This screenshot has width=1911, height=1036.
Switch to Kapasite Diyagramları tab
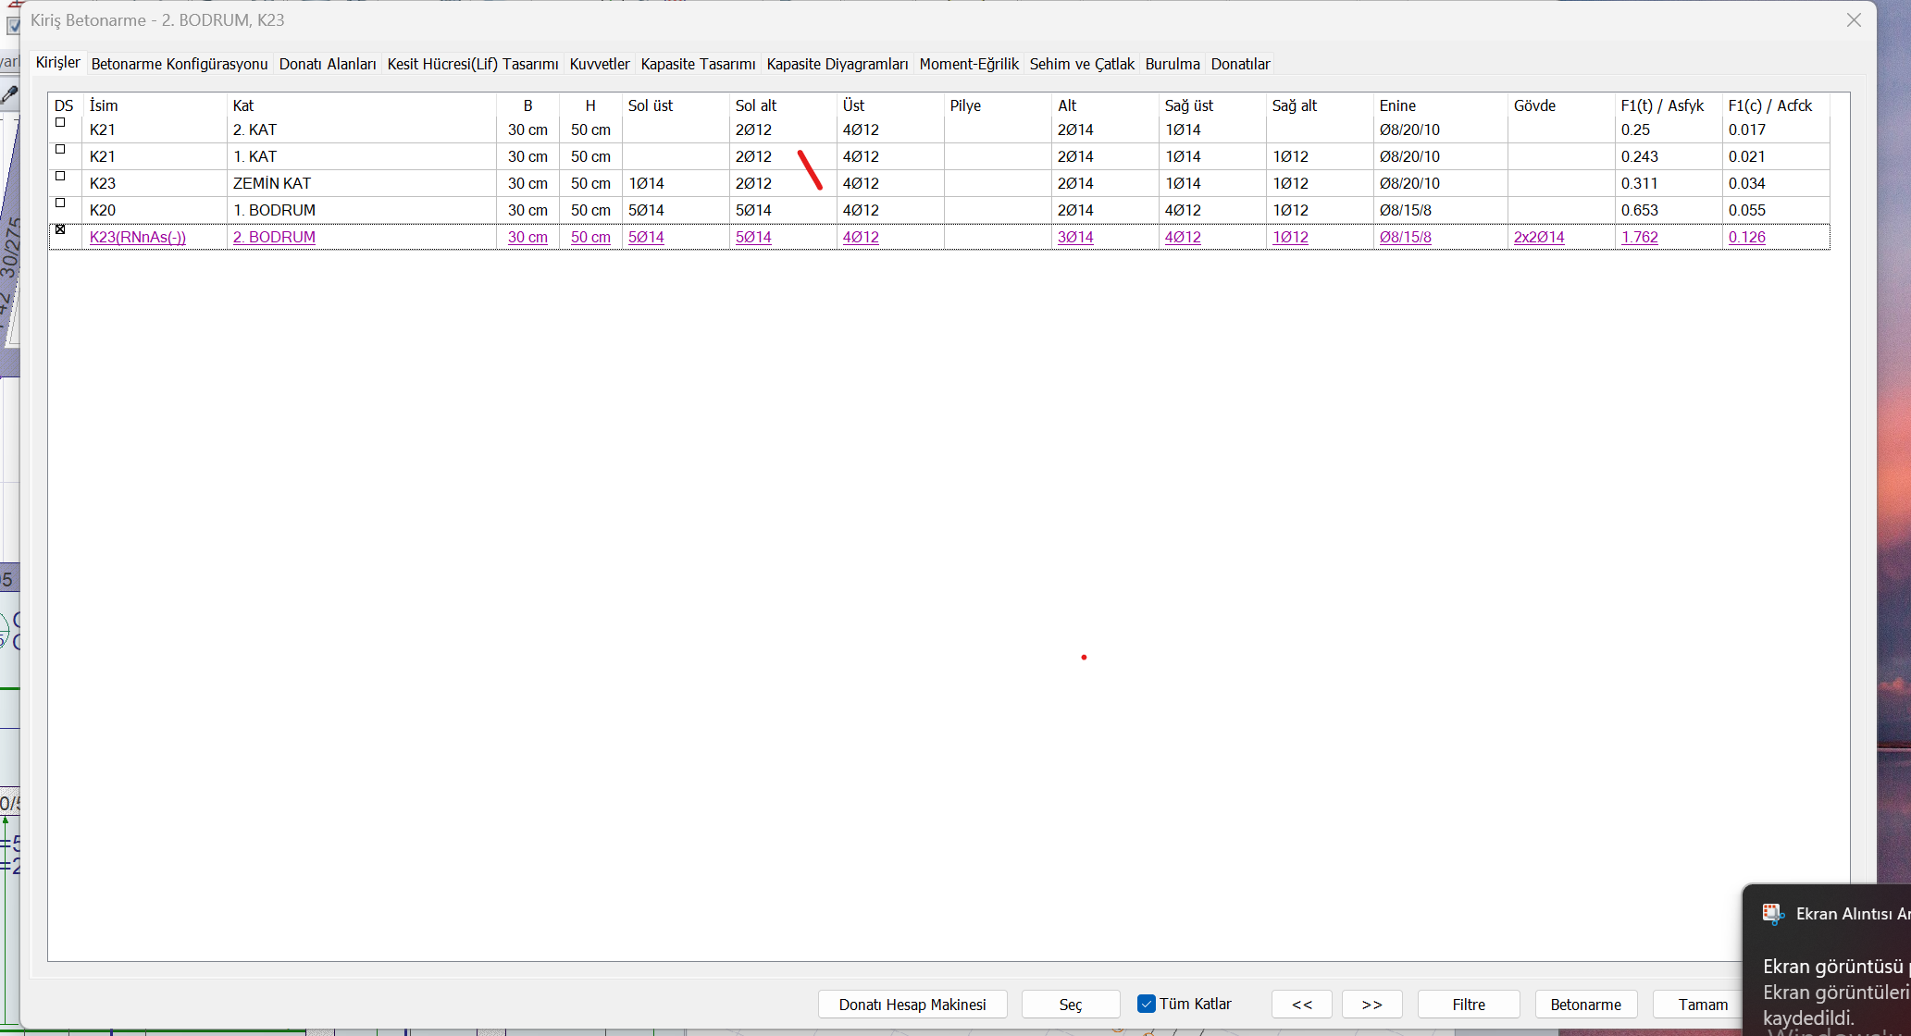(837, 64)
